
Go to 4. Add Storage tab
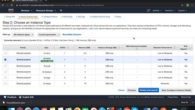(x=67, y=16)
